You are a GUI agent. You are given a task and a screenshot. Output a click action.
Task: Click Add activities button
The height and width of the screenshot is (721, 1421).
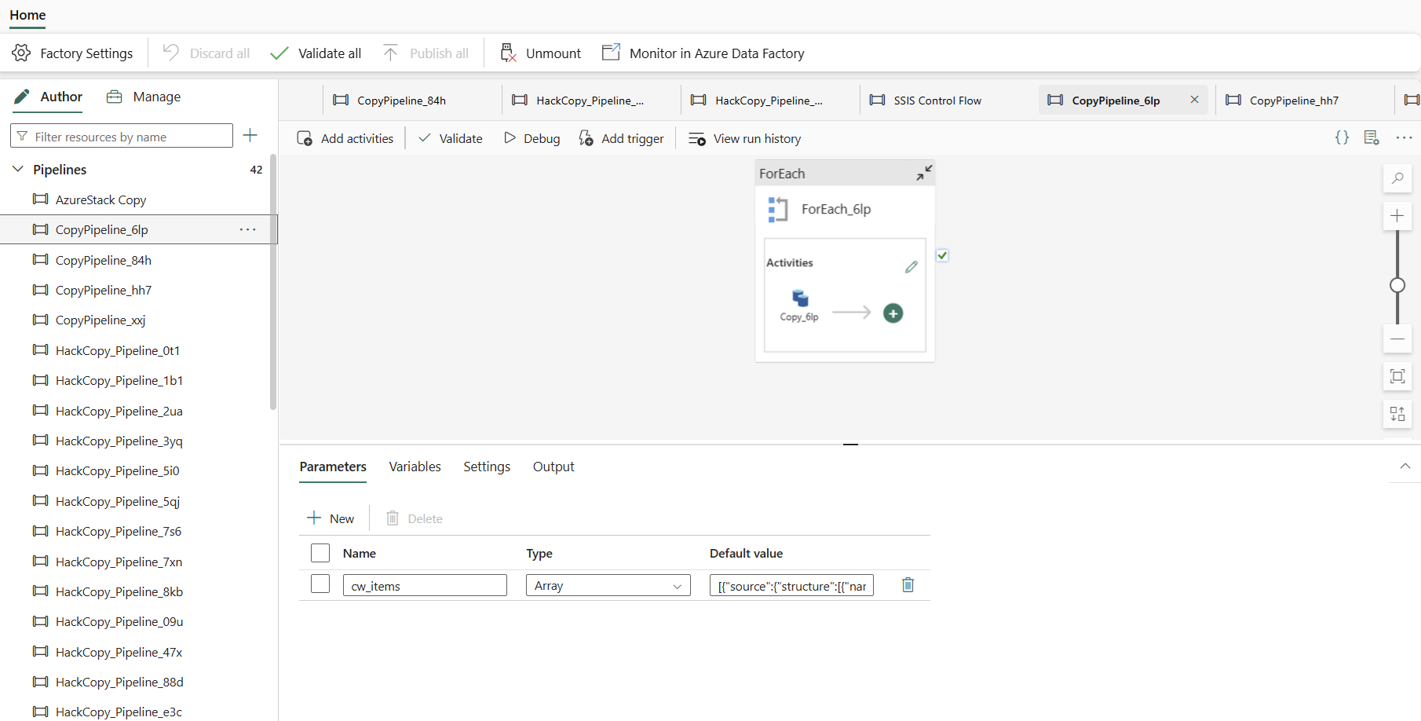[345, 138]
